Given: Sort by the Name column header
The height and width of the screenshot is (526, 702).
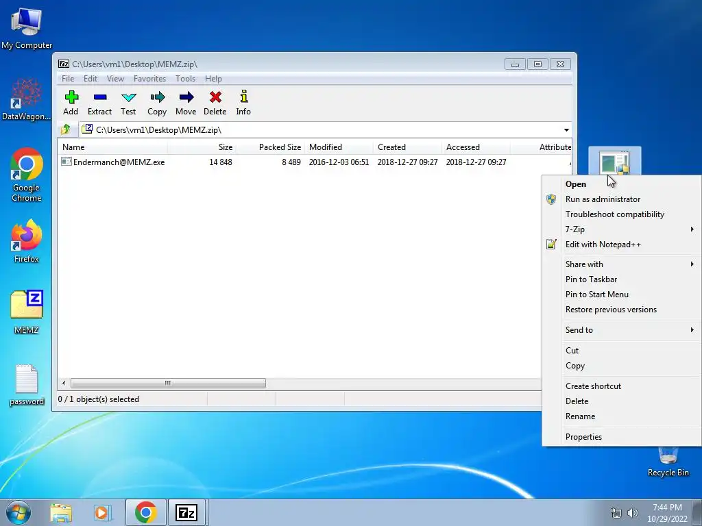Looking at the screenshot, I should (x=112, y=147).
